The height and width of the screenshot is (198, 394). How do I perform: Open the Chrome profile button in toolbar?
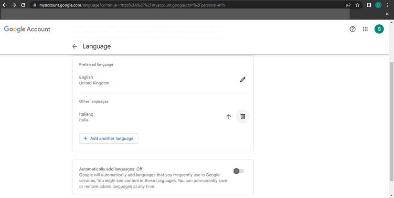click(x=378, y=5)
